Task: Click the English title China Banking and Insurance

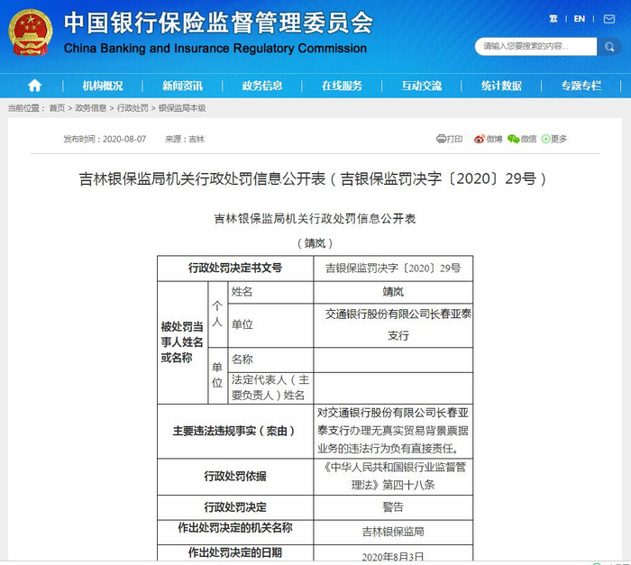Action: pos(215,49)
